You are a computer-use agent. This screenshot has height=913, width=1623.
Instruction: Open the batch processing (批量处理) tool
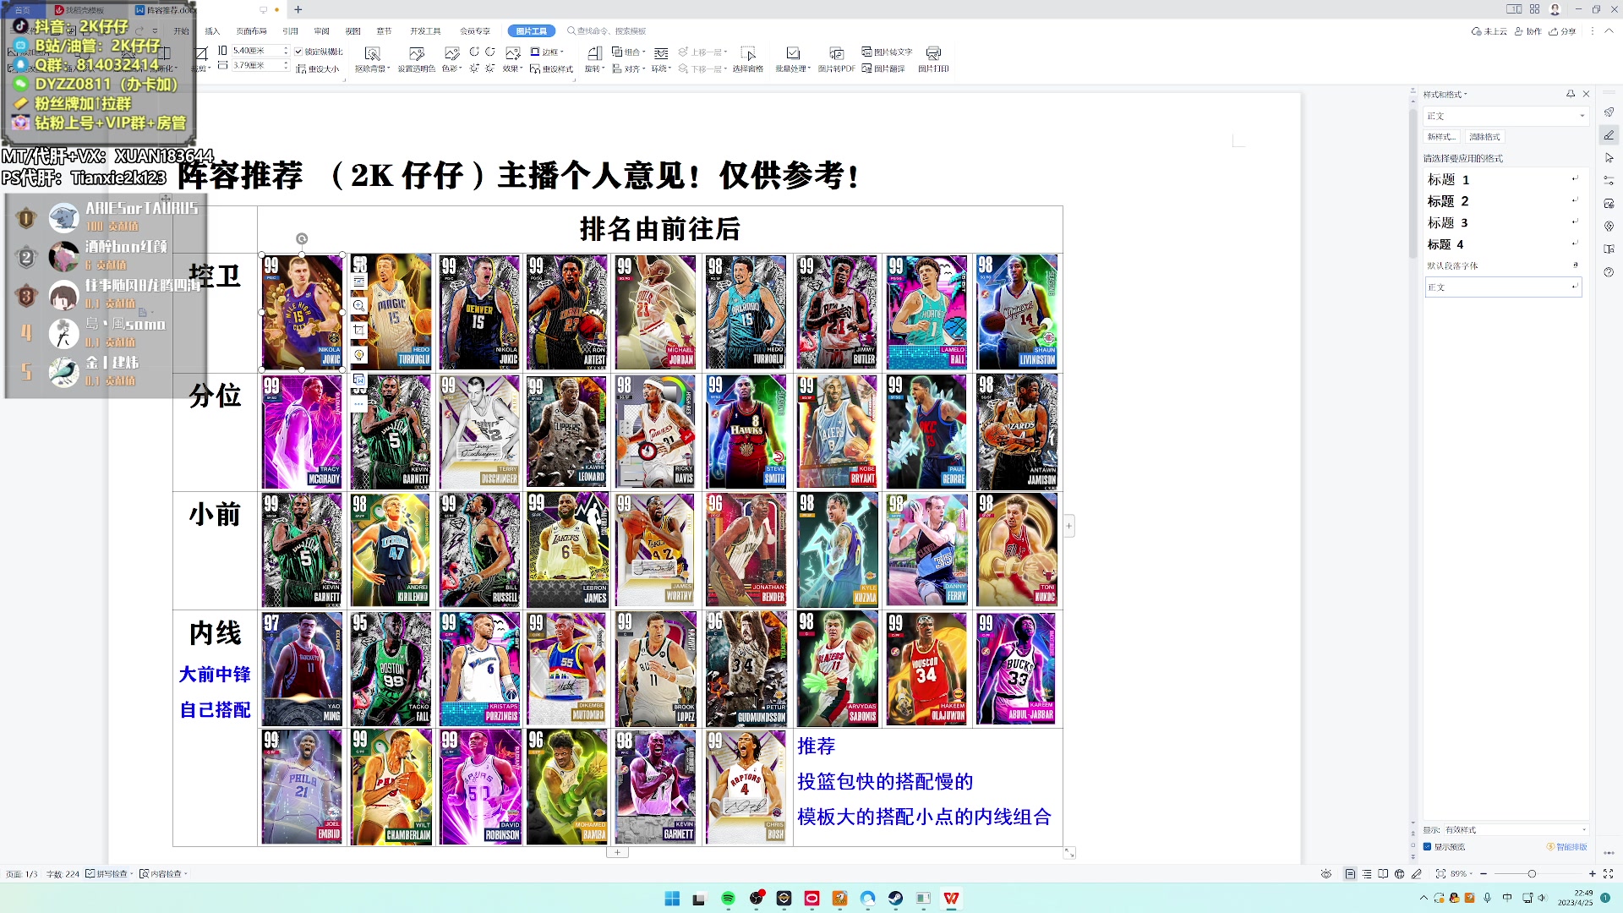pyautogui.click(x=793, y=59)
